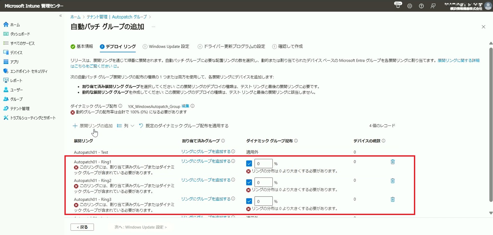Screen dimensions: 493x235
Task: Click the Ring1 percentage input field
Action: pos(263,164)
